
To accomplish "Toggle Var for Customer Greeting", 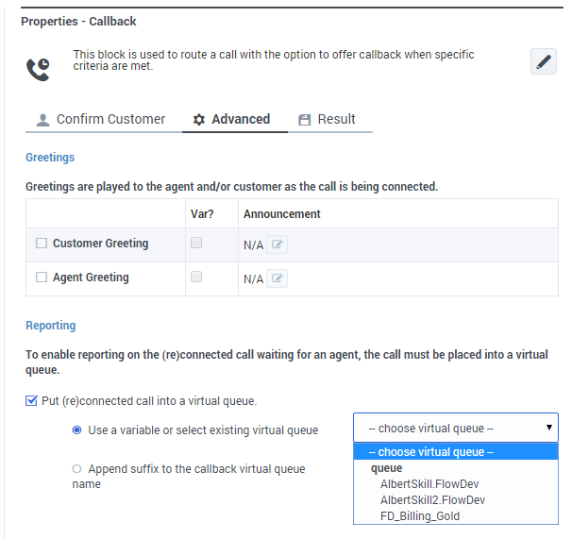I will coord(196,243).
